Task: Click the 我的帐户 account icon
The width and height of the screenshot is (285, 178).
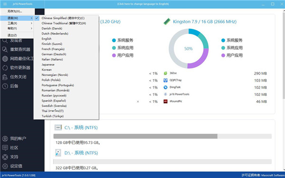Action: (x=5, y=139)
